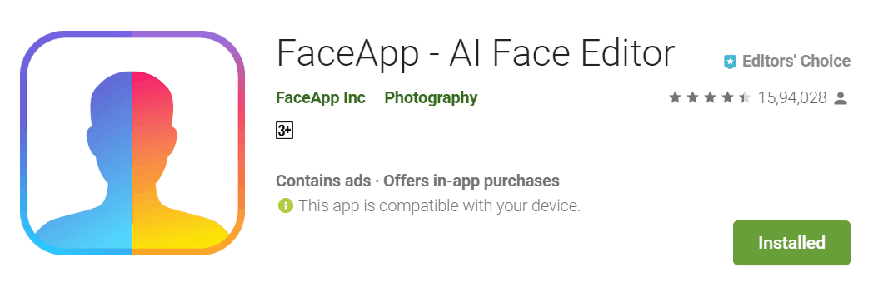Viewport: 883px width, 307px height.
Task: Click the 3+ content rating badge
Action: click(x=284, y=131)
